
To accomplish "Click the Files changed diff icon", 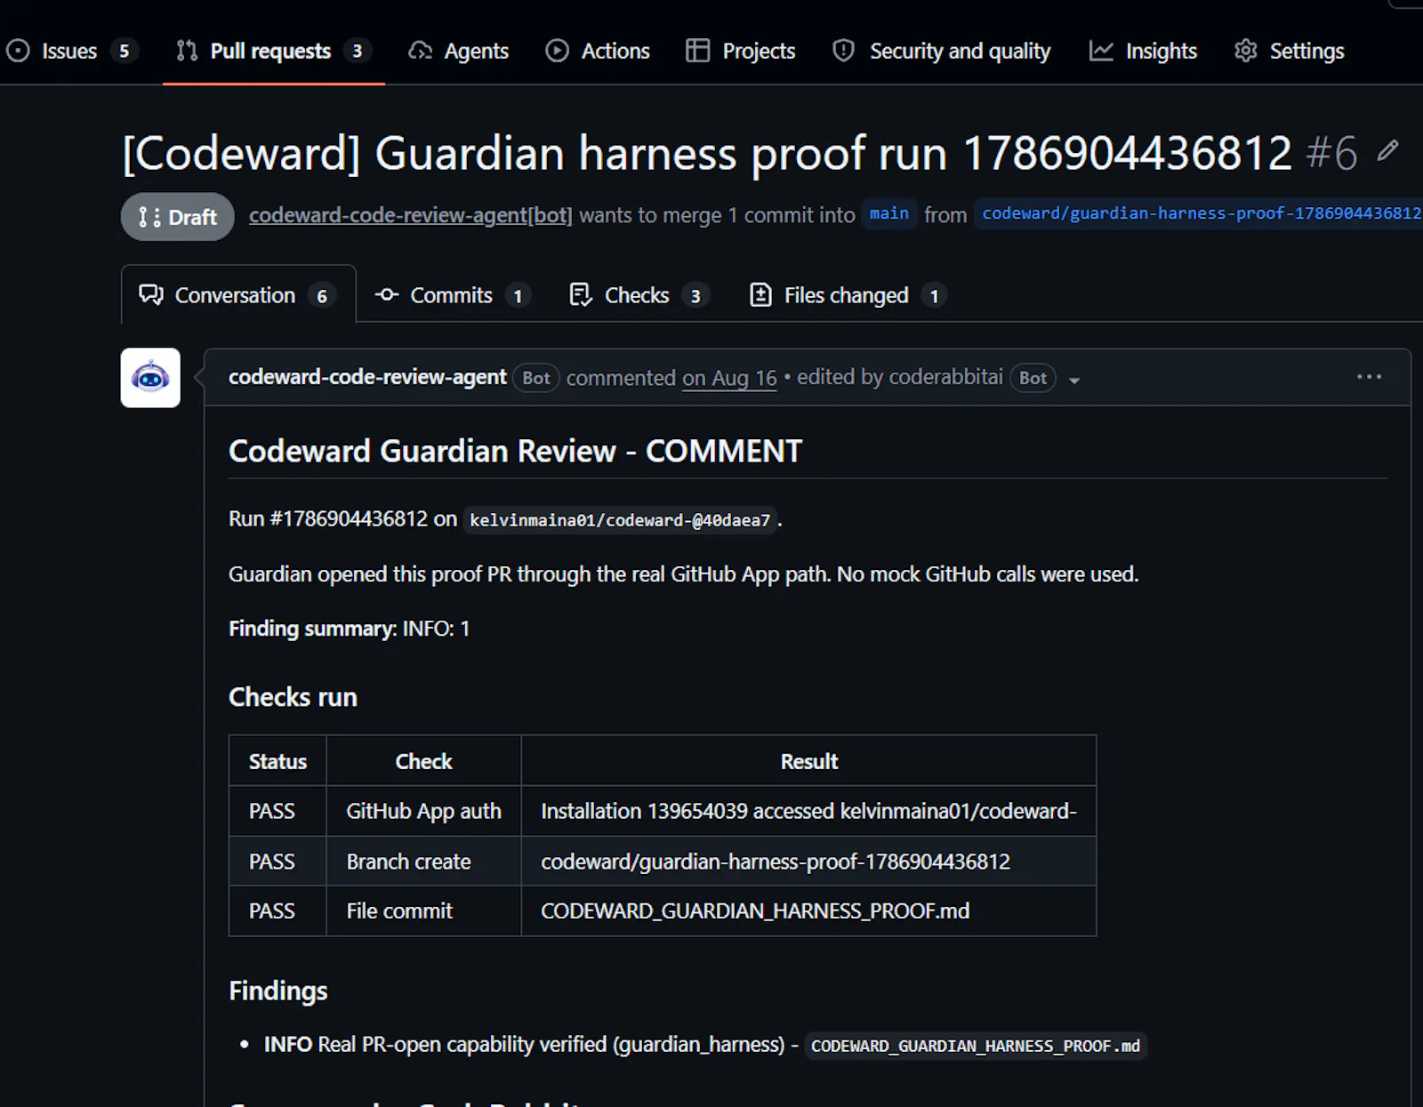I will tap(760, 295).
